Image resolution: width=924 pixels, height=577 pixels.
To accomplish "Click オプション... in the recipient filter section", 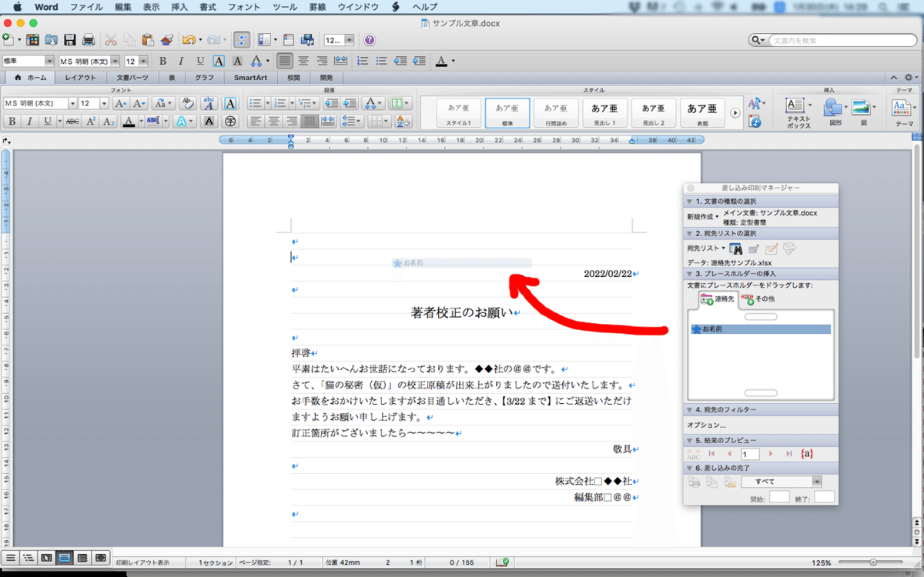I will (x=706, y=425).
